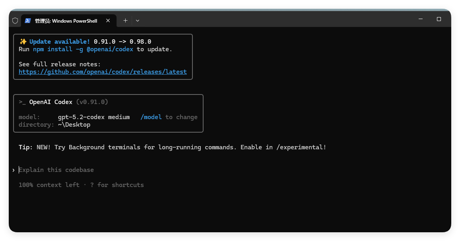This screenshot has height=241, width=460.
Task: Close the Windows PowerShell tab
Action: pyautogui.click(x=108, y=21)
